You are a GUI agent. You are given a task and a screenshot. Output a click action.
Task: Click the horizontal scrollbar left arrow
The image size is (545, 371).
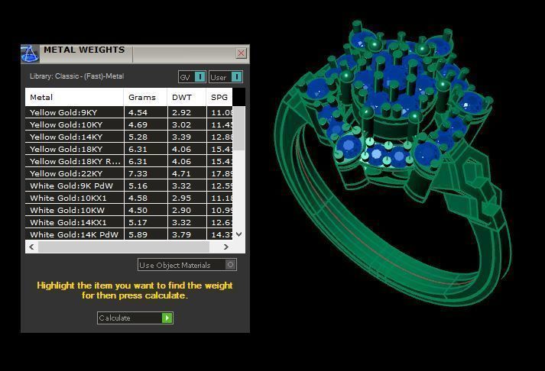[31, 247]
